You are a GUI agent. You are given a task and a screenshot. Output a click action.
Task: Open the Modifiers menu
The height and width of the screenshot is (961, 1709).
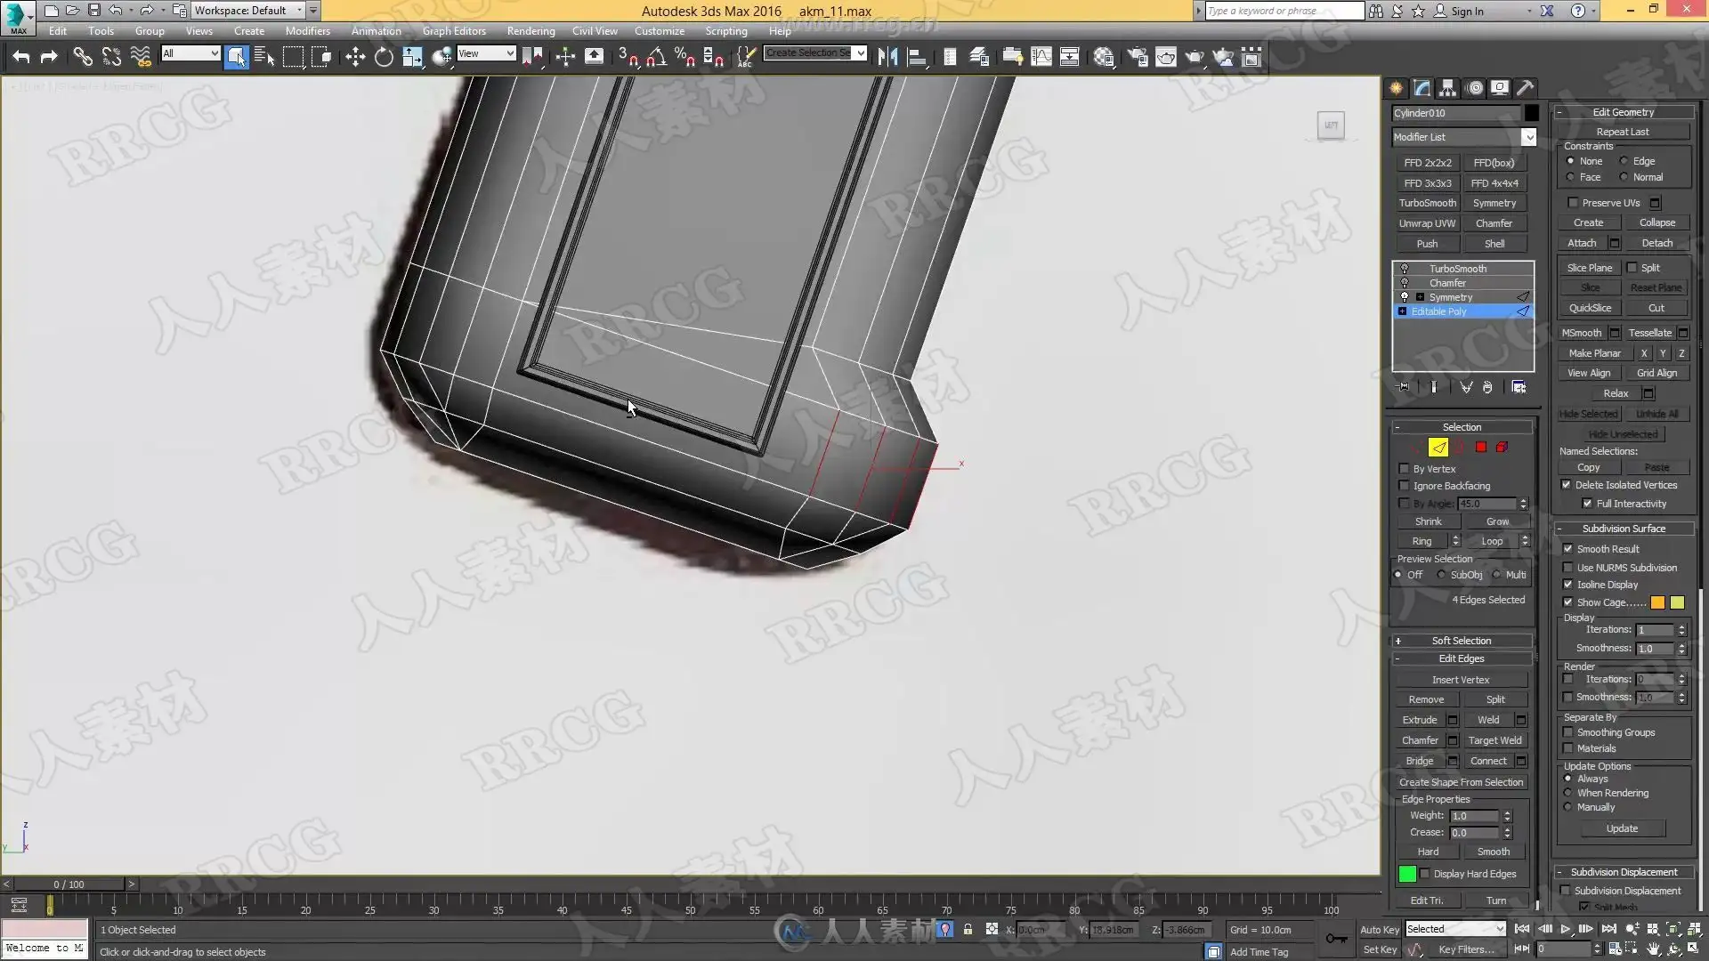coord(307,31)
